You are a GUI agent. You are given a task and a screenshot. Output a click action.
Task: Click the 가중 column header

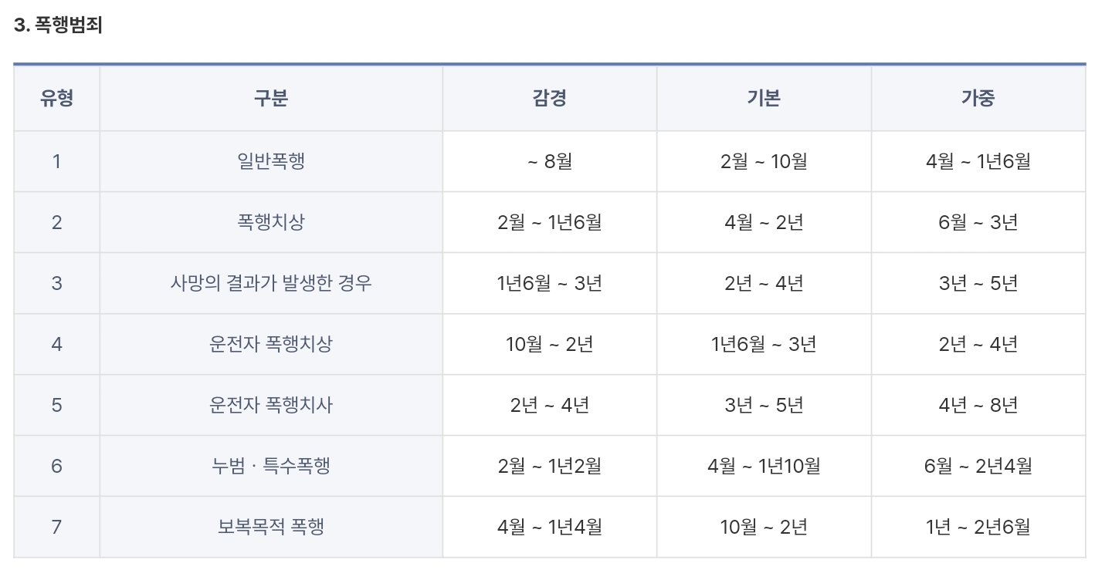[978, 98]
